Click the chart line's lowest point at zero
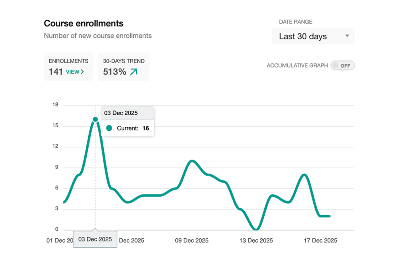This screenshot has height=266, width=398. tap(255, 229)
